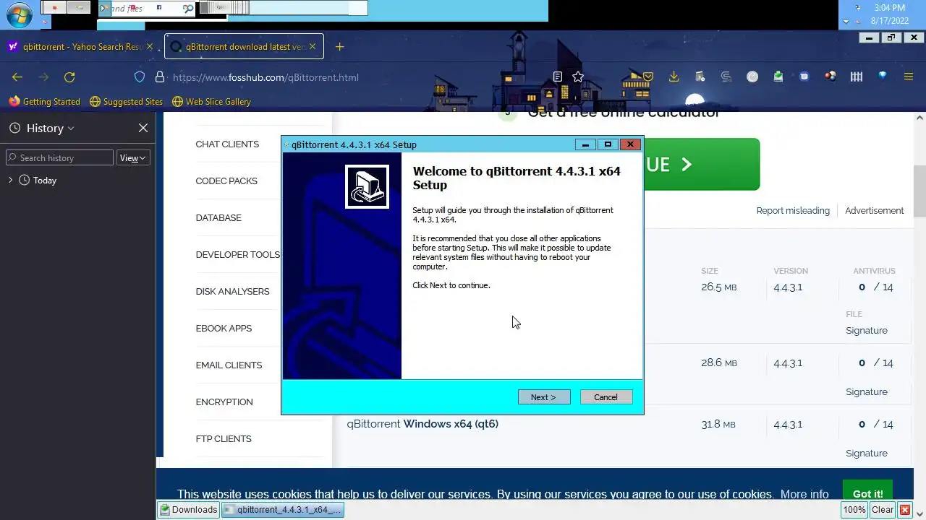Open a new tab with plus icon

(339, 47)
